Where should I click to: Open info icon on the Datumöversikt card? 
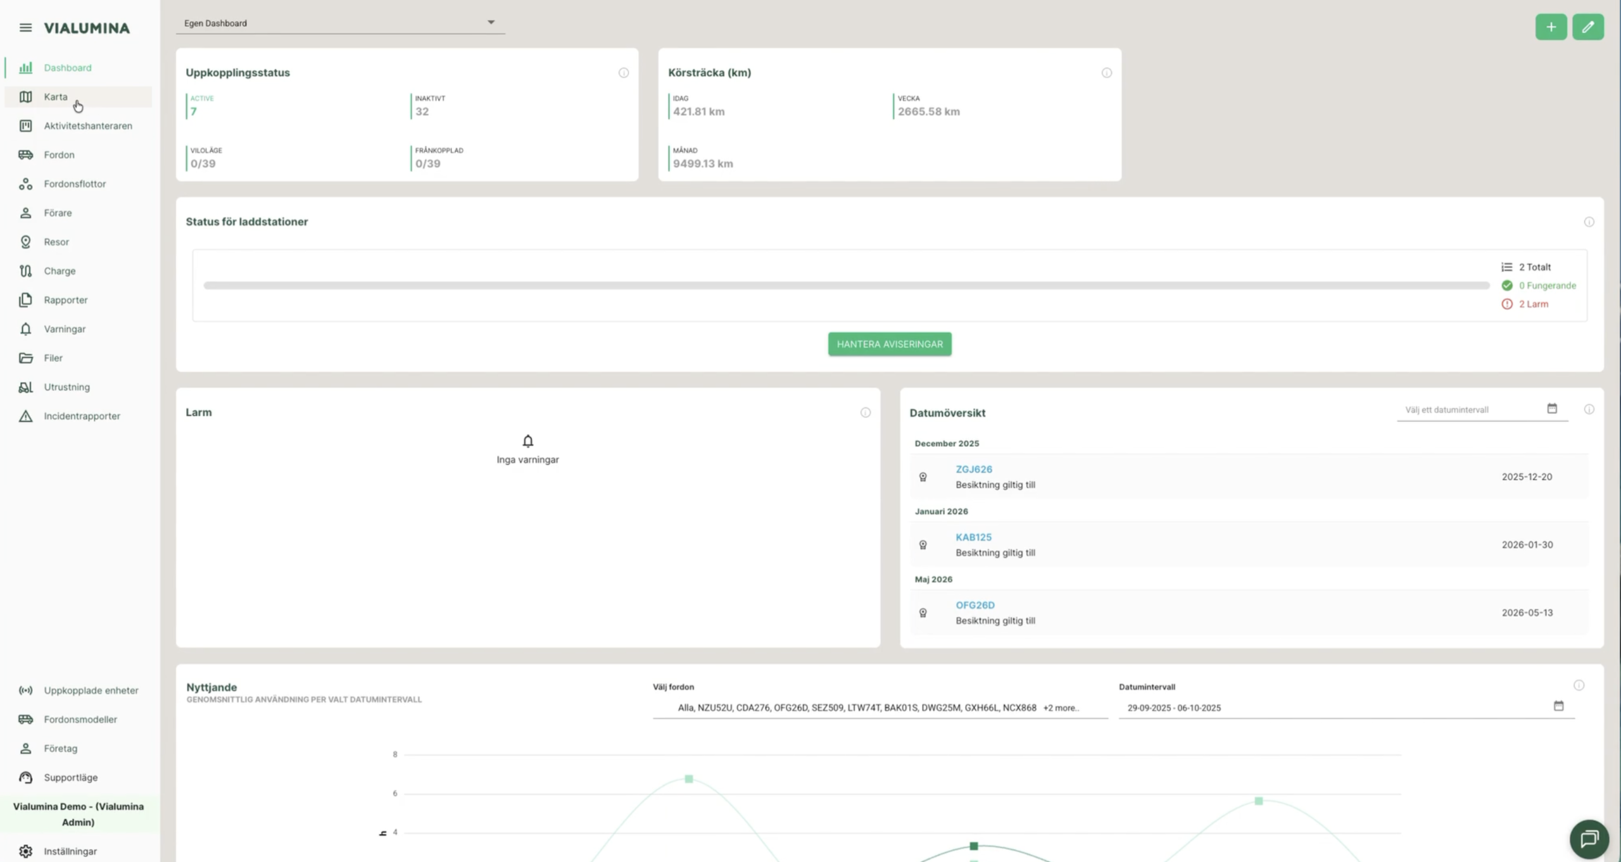pos(1589,409)
